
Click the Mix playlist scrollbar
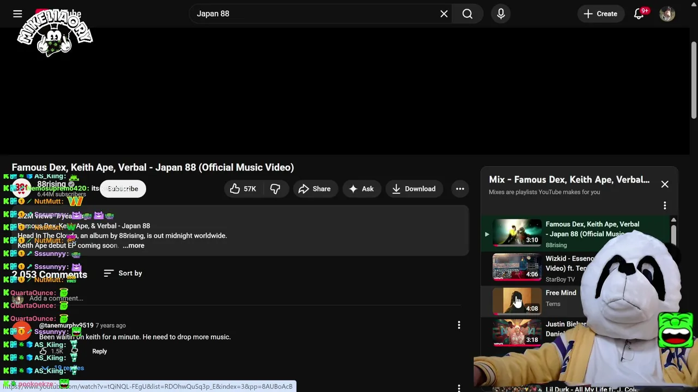pyautogui.click(x=673, y=234)
